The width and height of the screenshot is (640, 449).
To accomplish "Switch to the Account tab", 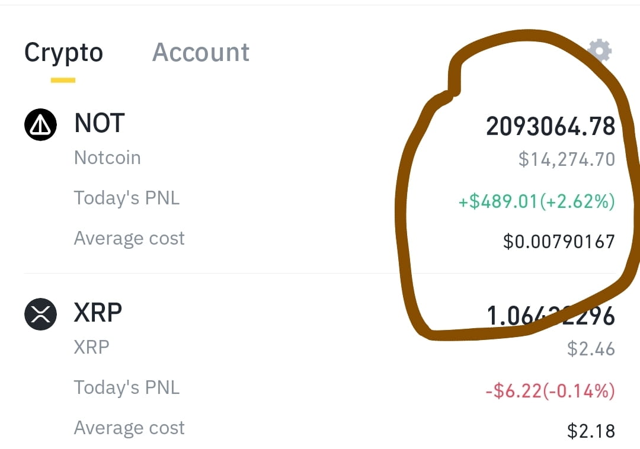I will tap(200, 52).
